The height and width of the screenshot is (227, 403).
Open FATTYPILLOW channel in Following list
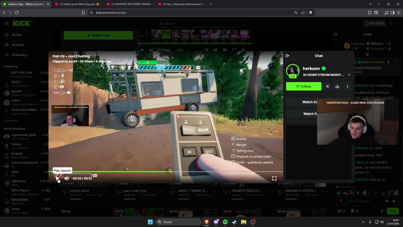(x=26, y=74)
